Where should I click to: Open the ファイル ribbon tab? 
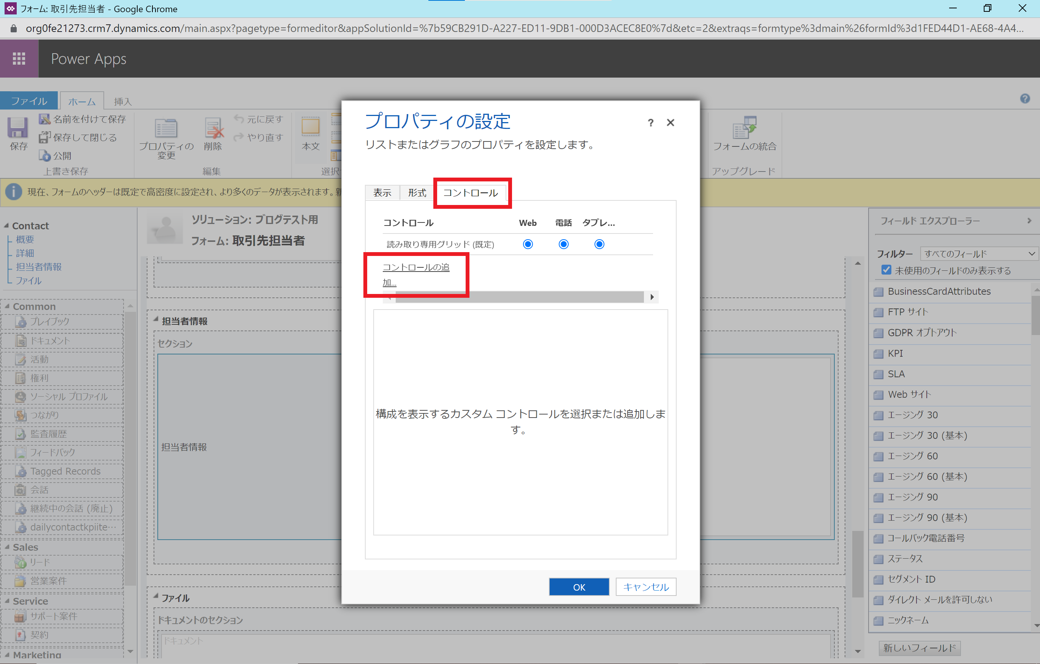(29, 101)
